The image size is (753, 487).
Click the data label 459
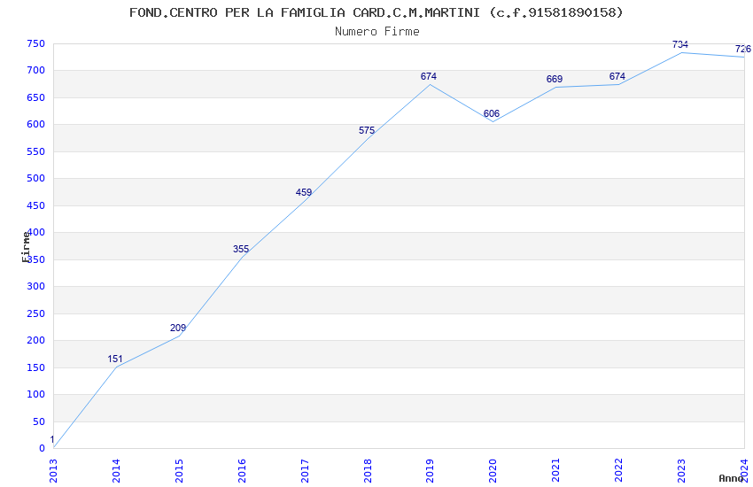click(x=304, y=192)
